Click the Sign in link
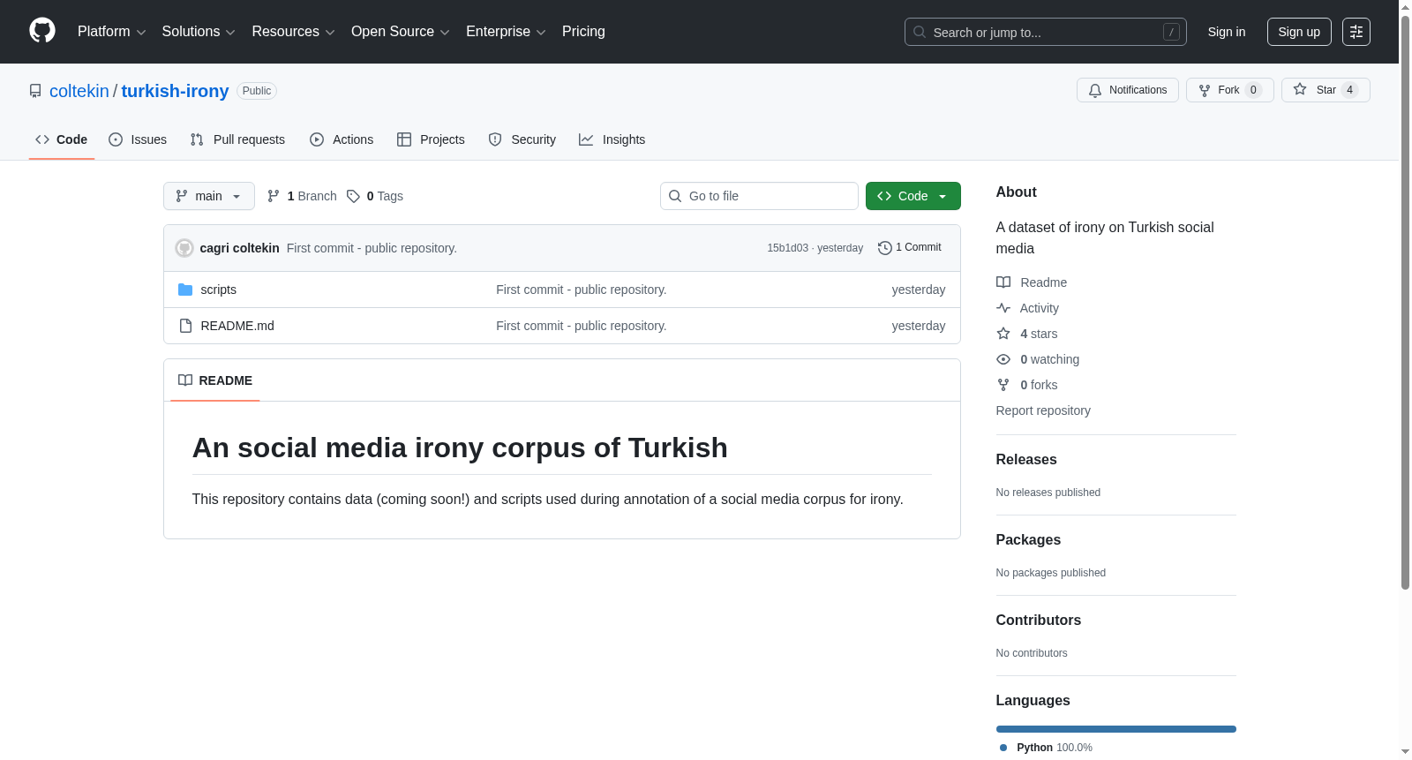Image resolution: width=1412 pixels, height=760 pixels. click(1227, 32)
